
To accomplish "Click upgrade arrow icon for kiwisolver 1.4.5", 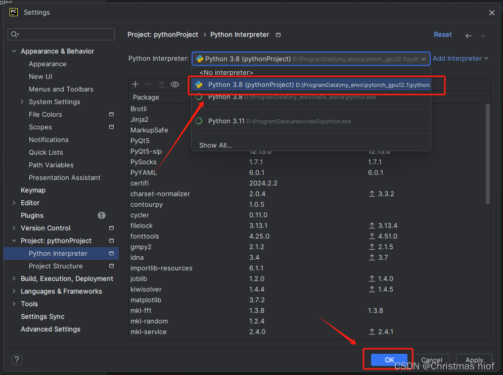I will 372,289.
